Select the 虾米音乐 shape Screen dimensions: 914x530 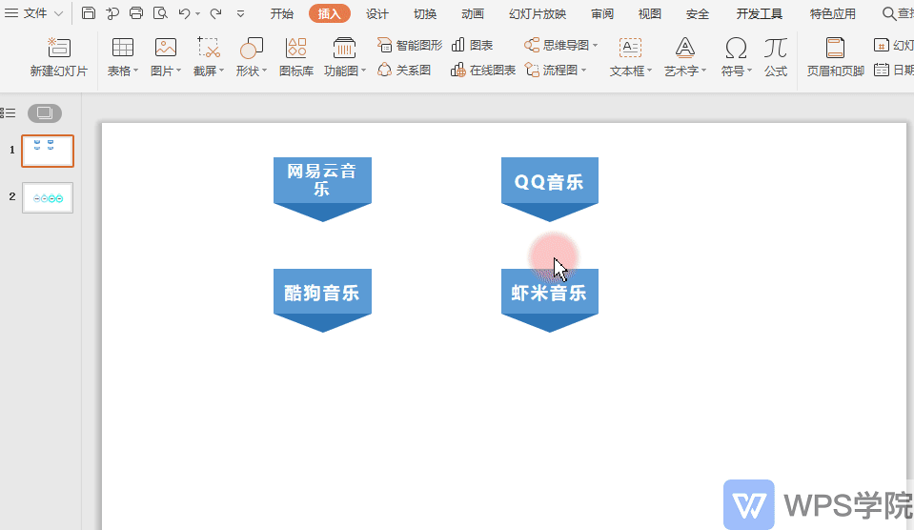coord(550,300)
